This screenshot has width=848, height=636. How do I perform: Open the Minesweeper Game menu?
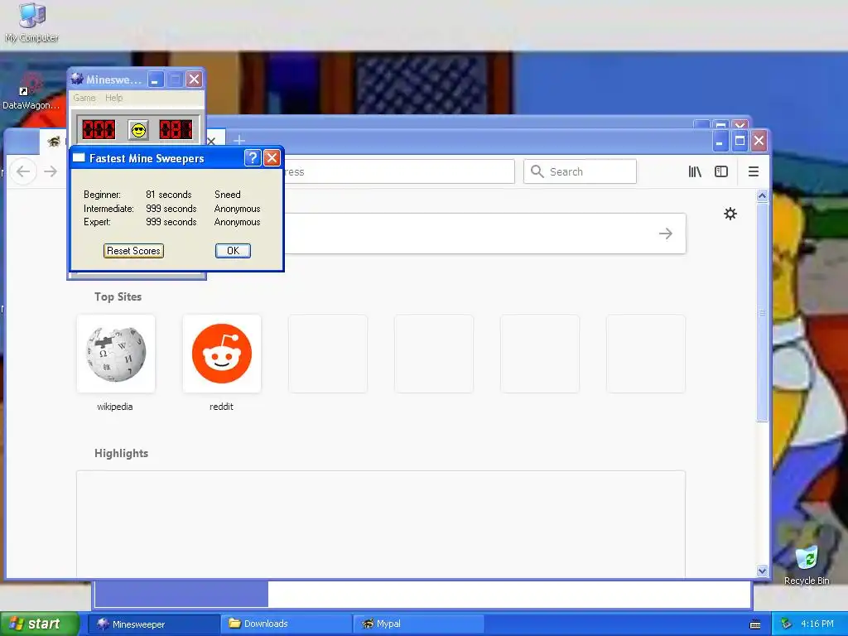(x=84, y=98)
